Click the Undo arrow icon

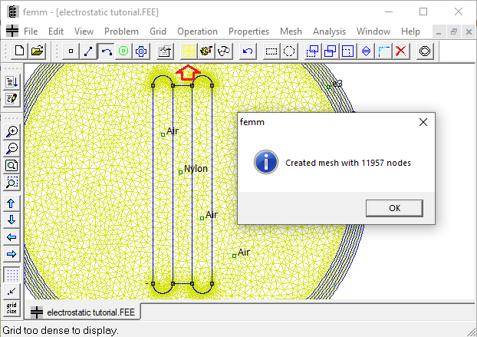247,51
